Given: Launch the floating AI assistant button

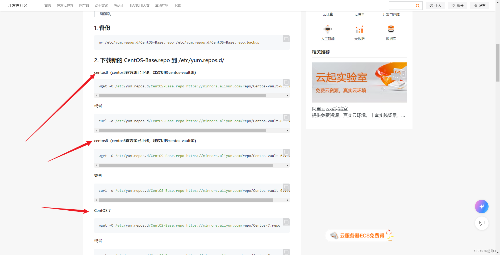Looking at the screenshot, I should pos(482,206).
